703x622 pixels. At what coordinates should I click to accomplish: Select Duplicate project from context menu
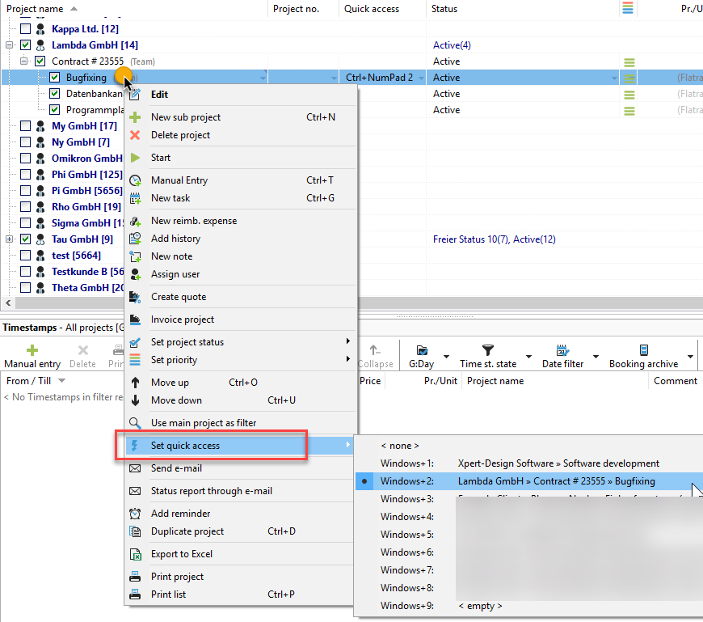(x=187, y=531)
